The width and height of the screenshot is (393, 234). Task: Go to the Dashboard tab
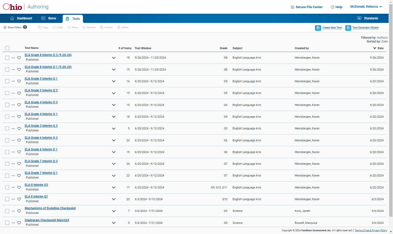click(x=21, y=18)
